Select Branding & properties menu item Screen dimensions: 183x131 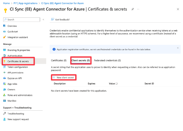(x=19, y=50)
